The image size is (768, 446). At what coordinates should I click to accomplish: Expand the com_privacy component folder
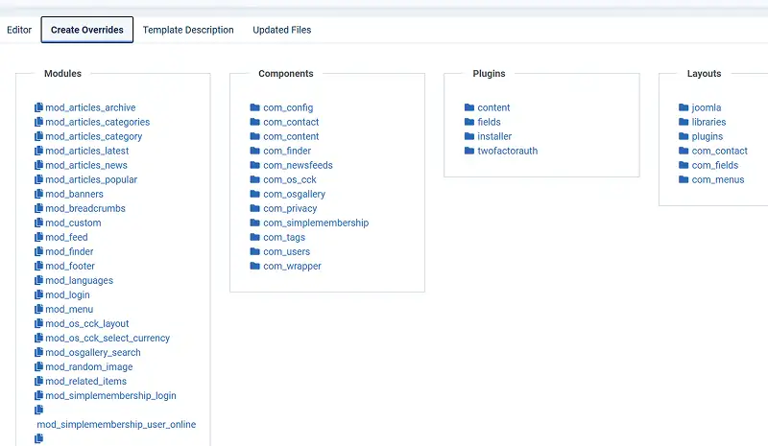290,208
